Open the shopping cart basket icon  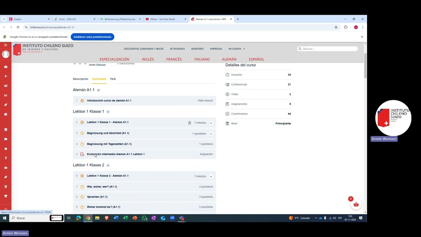[356, 204]
